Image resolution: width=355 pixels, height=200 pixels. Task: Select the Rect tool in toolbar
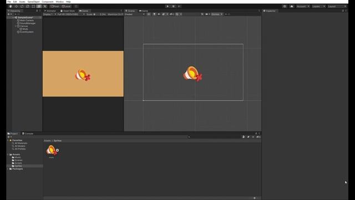pos(33,6)
